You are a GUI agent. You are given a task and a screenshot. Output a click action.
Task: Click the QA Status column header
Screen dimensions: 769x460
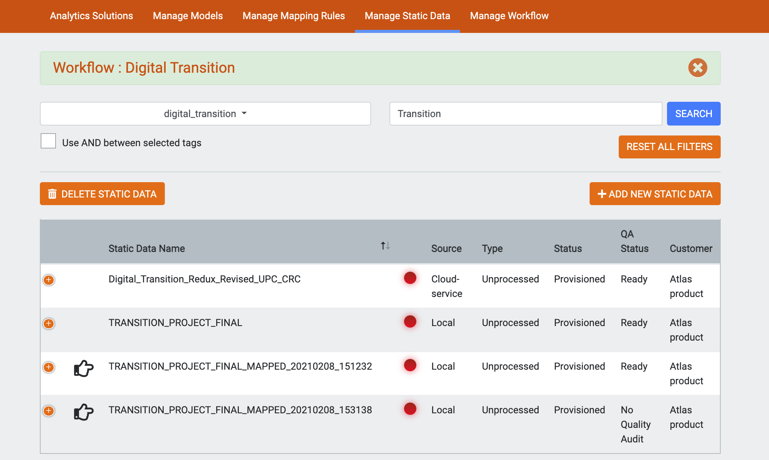pyautogui.click(x=634, y=241)
